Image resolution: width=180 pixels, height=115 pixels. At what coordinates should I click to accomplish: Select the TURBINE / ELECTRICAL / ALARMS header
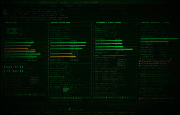coord(155,23)
